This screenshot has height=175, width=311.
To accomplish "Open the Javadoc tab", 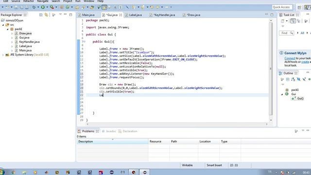I will tap(109, 131).
